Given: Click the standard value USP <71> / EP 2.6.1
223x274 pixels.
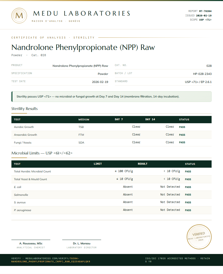Looking at the screenshot, I should 198,82.
